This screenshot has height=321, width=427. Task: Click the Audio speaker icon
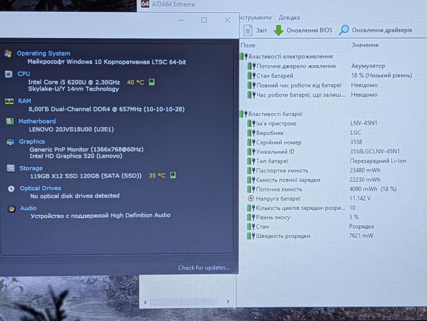(x=11, y=209)
